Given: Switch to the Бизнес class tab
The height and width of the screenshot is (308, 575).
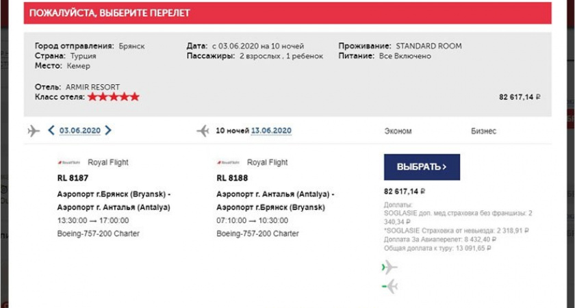Looking at the screenshot, I should coord(483,131).
